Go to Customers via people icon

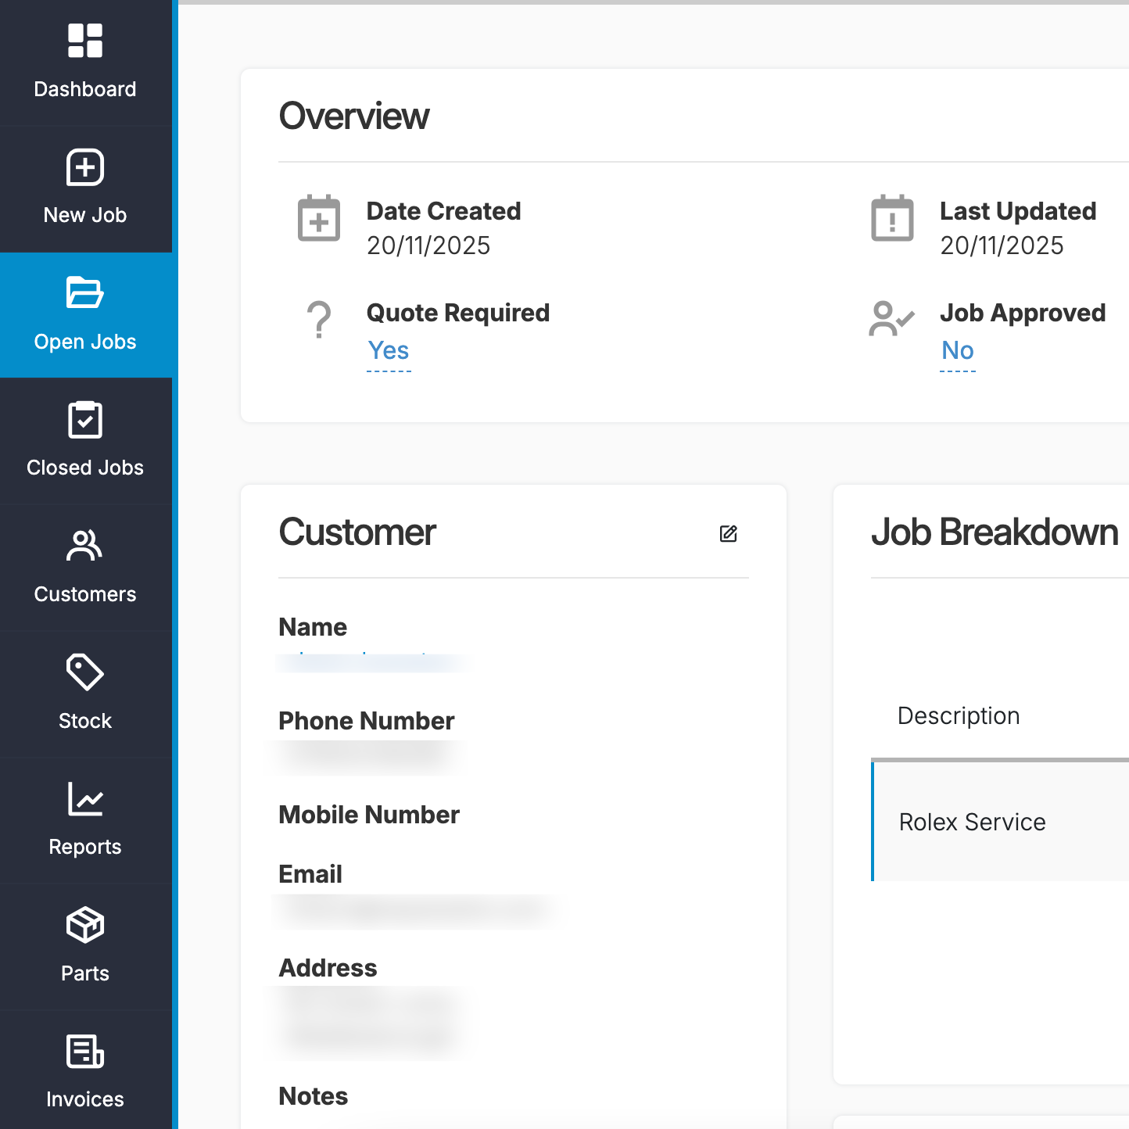85,546
